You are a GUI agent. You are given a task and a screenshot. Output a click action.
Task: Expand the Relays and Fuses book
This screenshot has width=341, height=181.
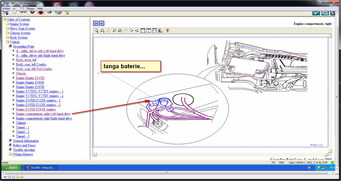click(x=10, y=145)
